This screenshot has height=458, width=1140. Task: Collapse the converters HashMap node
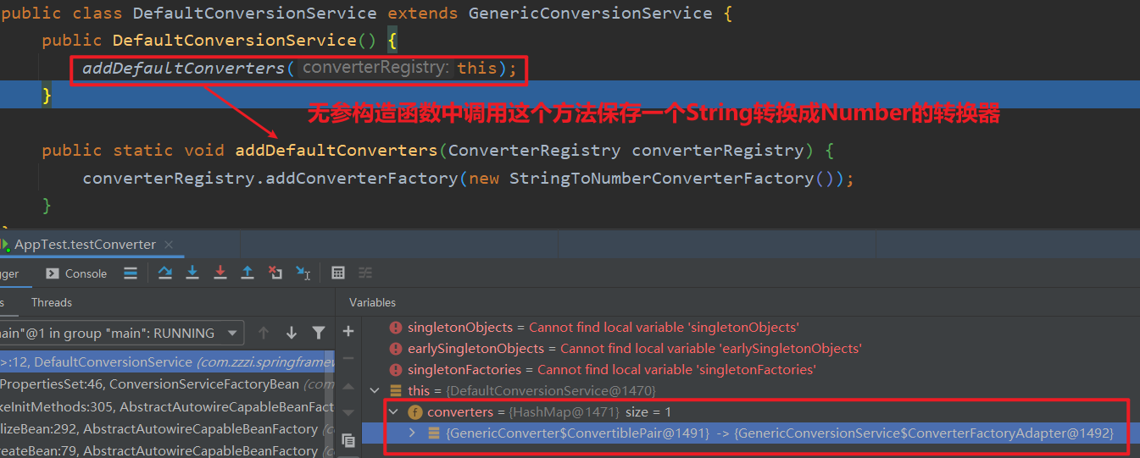tap(393, 412)
